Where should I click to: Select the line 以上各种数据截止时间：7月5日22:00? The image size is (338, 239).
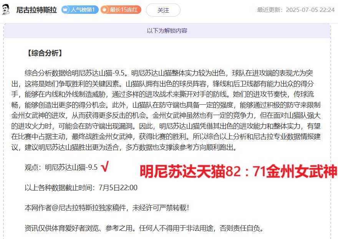[x=81, y=187]
